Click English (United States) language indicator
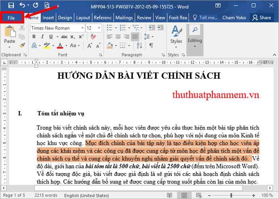279x199 pixels. pyautogui.click(x=86, y=195)
